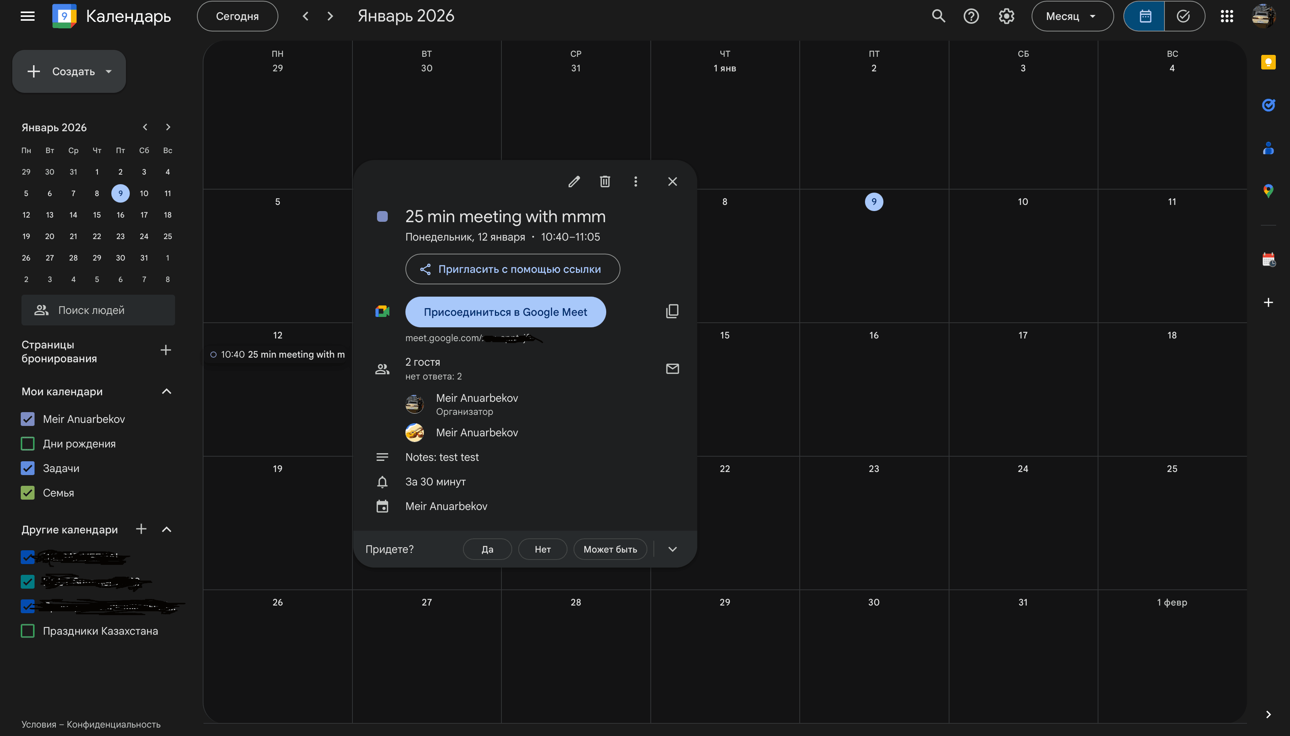The width and height of the screenshot is (1290, 736).
Task: Open the Месяц view dropdown
Action: (1072, 16)
